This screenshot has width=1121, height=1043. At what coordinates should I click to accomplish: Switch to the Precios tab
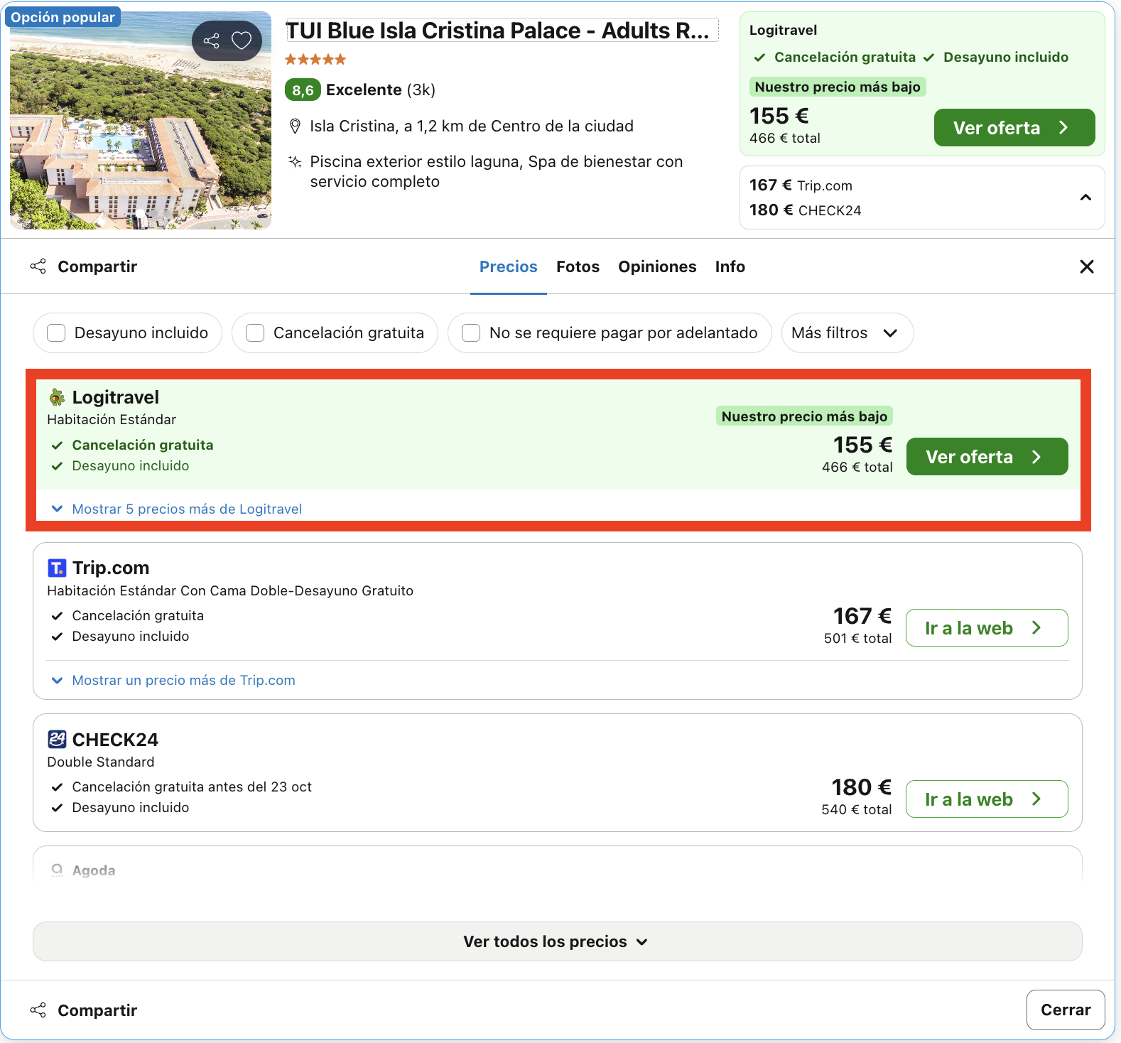pyautogui.click(x=509, y=266)
